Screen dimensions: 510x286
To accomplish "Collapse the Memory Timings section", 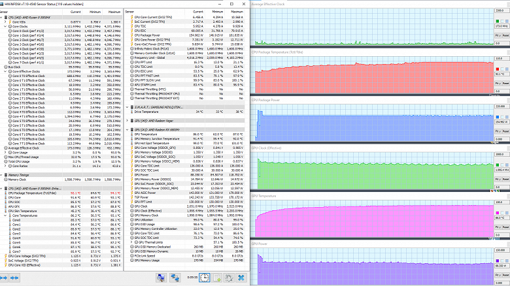I will tap(3, 175).
